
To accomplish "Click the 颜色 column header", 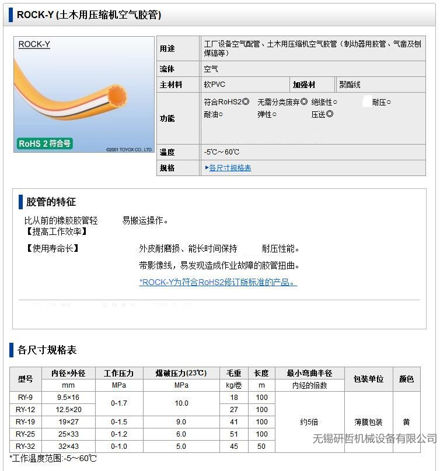I will point(407,379).
